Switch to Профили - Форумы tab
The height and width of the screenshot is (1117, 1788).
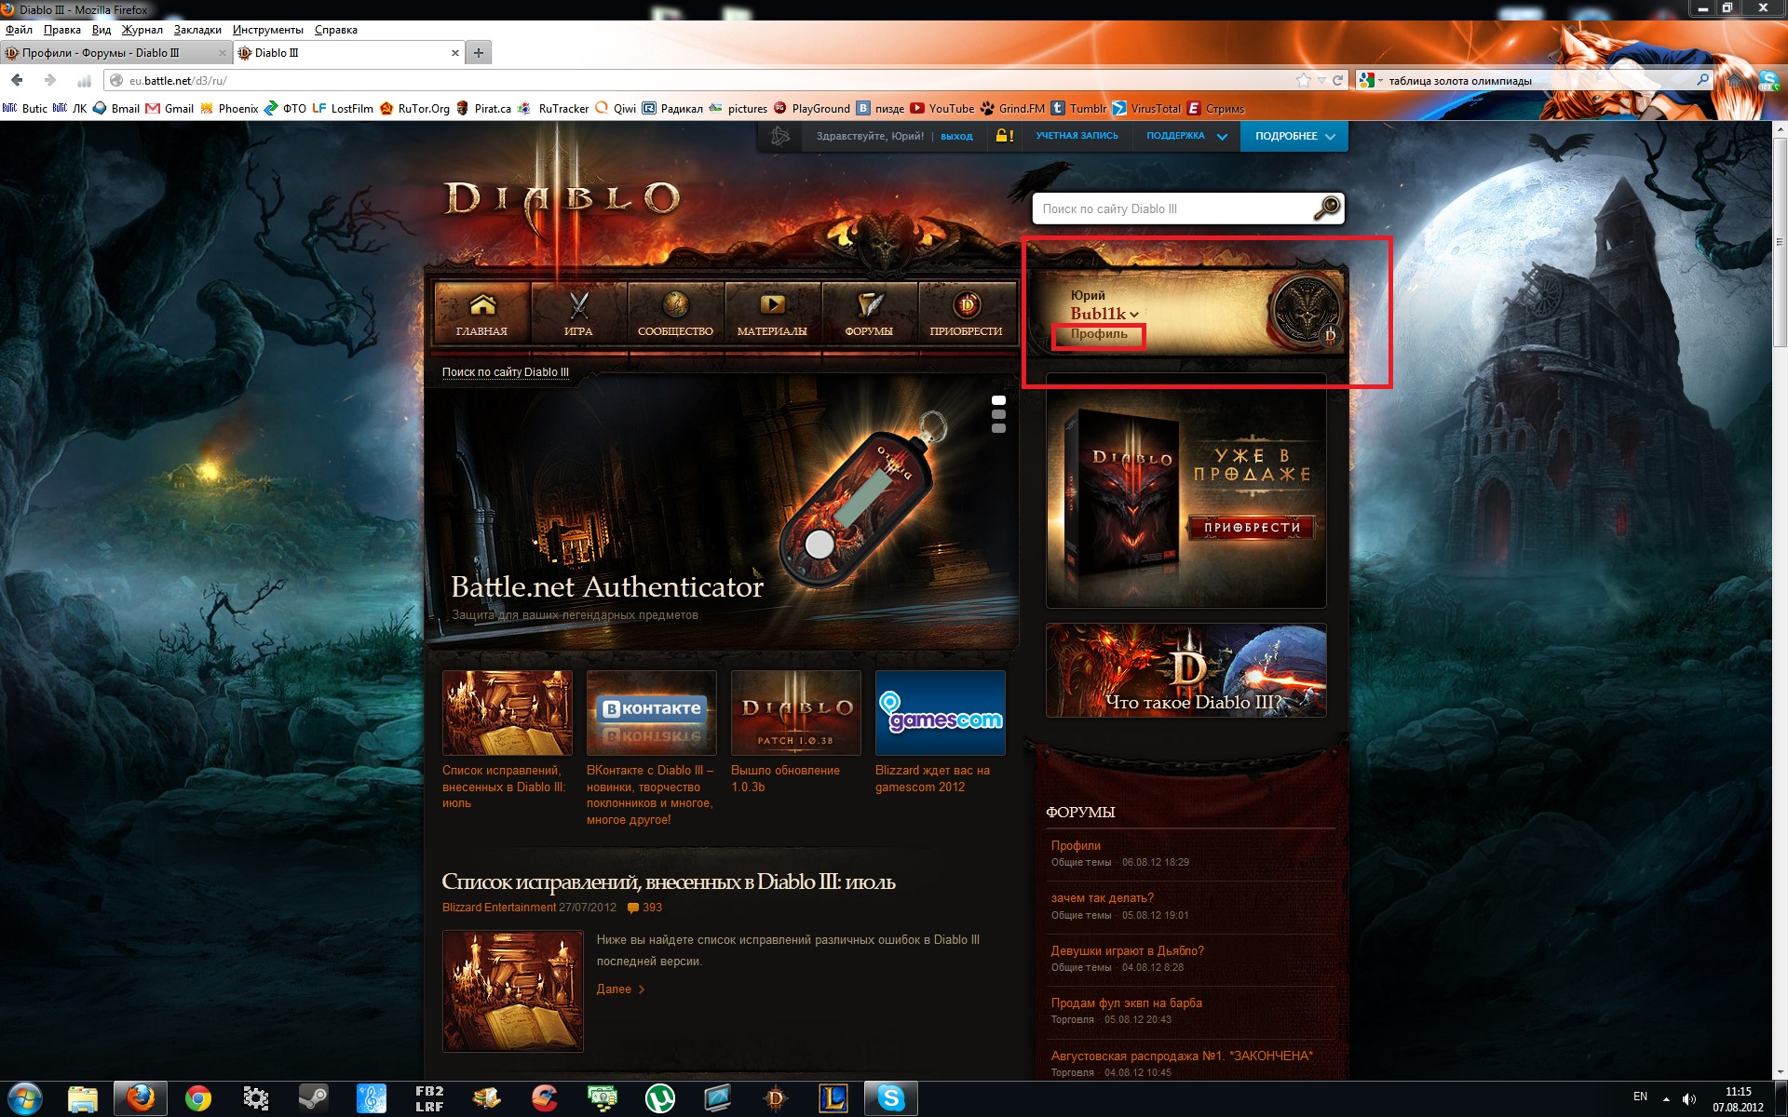click(x=115, y=53)
